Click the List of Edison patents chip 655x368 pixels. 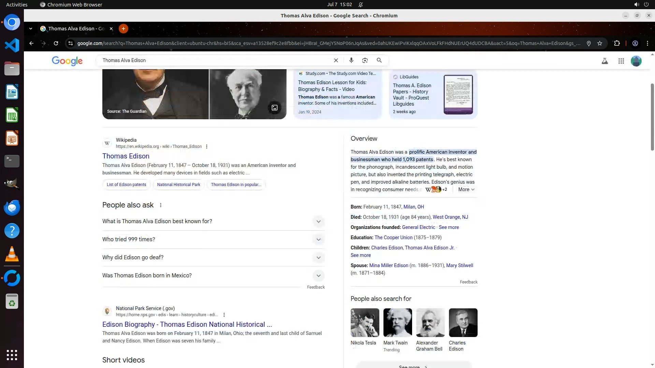click(x=126, y=185)
